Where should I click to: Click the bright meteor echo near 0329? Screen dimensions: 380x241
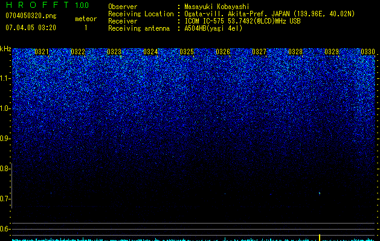[320, 193]
